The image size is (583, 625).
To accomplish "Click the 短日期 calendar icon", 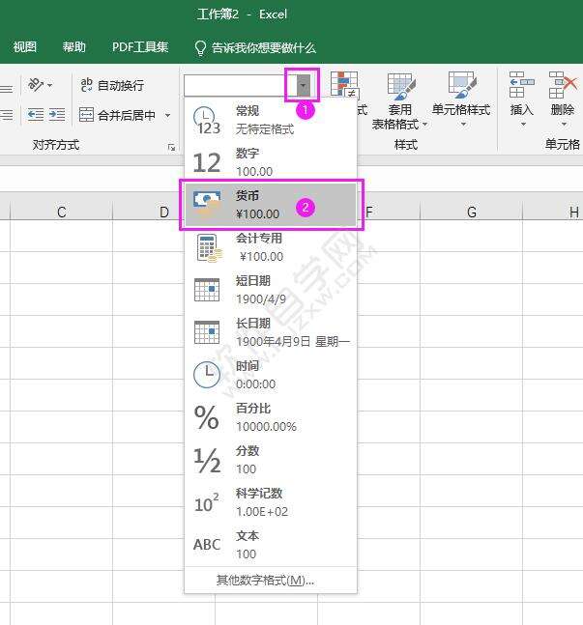I will (207, 290).
